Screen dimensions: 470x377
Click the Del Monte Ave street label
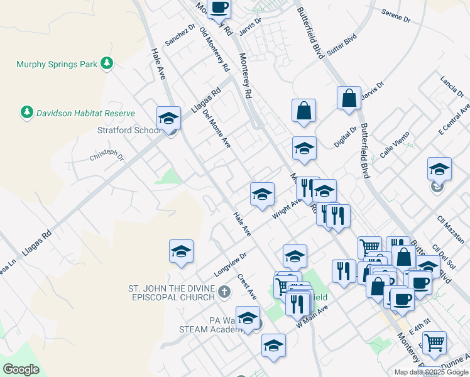(217, 129)
